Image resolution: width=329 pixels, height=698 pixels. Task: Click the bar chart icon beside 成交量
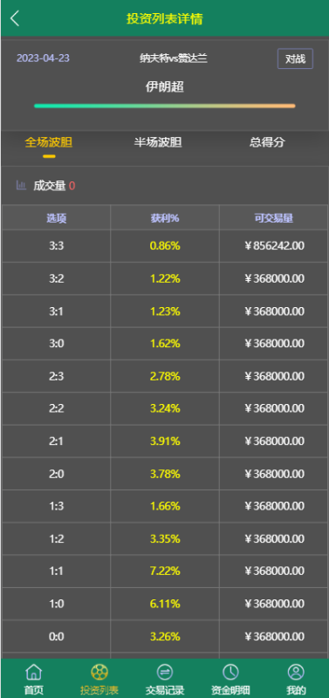tap(21, 185)
